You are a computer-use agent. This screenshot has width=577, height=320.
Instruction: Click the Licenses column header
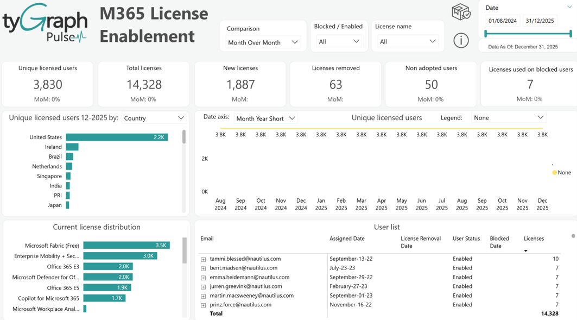534,239
